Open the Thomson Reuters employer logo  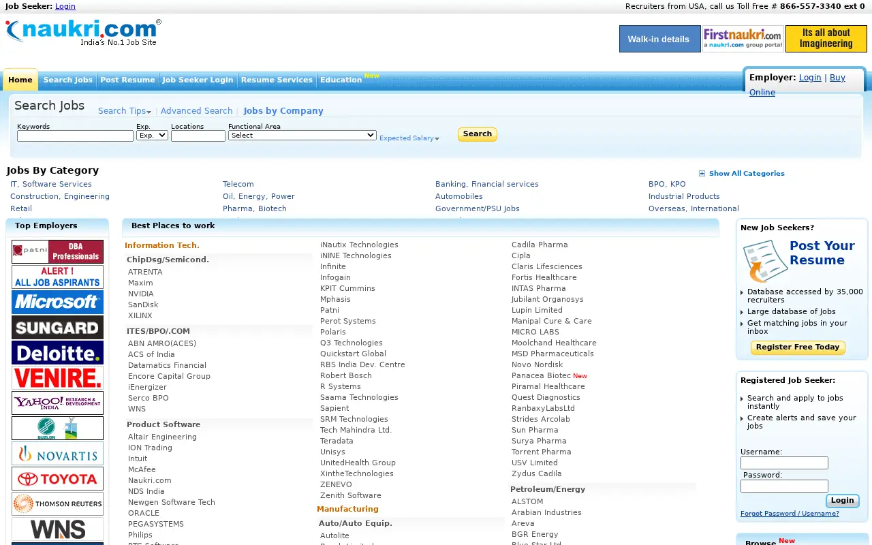click(x=57, y=503)
